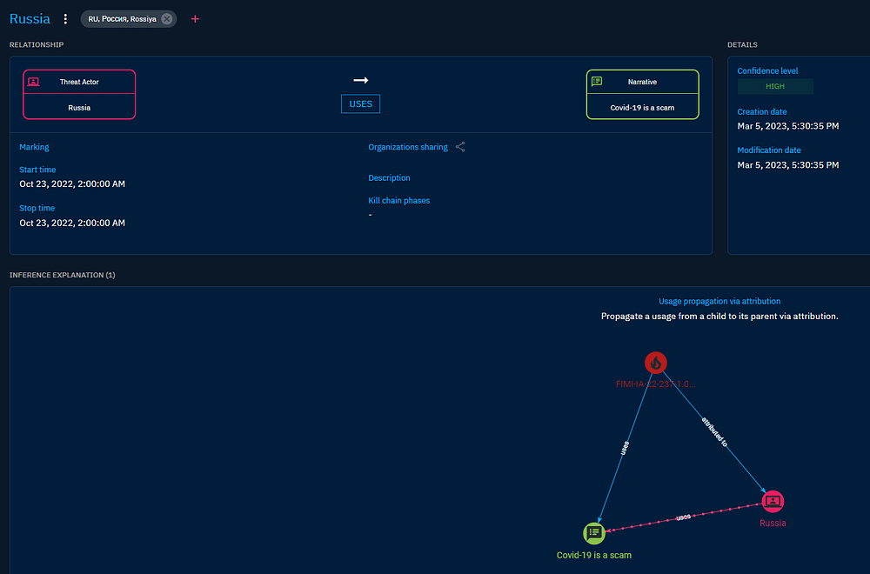Click the Threat Actor icon in source card

[34, 82]
